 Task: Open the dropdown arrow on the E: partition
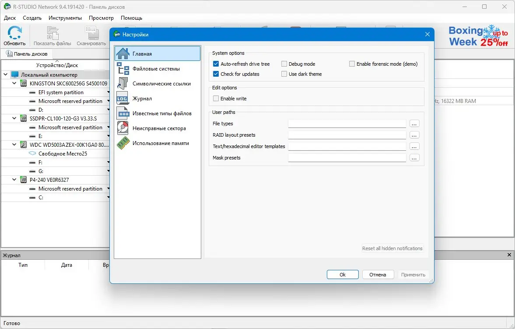click(108, 136)
